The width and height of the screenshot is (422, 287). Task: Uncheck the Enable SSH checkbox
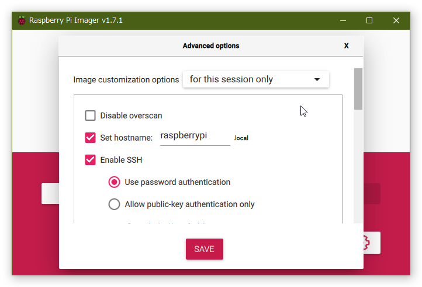click(90, 160)
